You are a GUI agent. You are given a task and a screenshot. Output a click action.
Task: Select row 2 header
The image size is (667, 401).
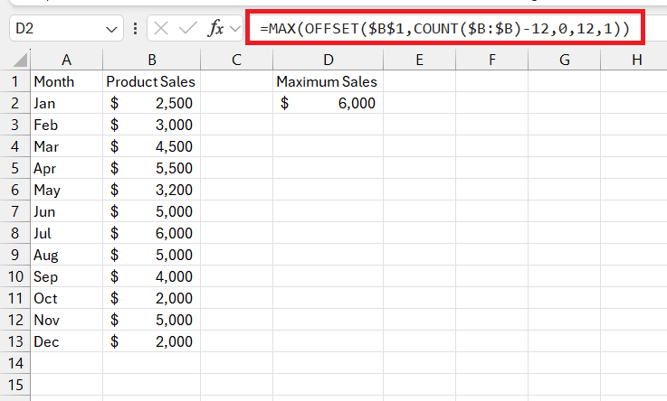(15, 103)
